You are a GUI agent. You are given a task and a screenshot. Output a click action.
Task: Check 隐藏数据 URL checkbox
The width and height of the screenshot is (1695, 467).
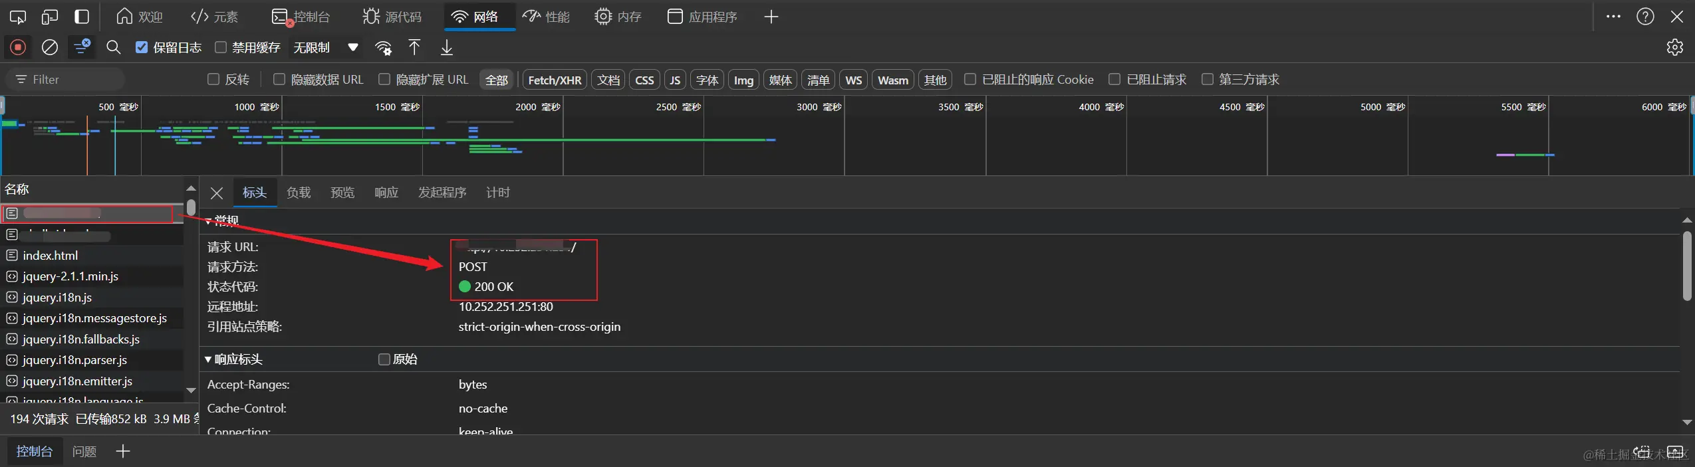click(279, 79)
